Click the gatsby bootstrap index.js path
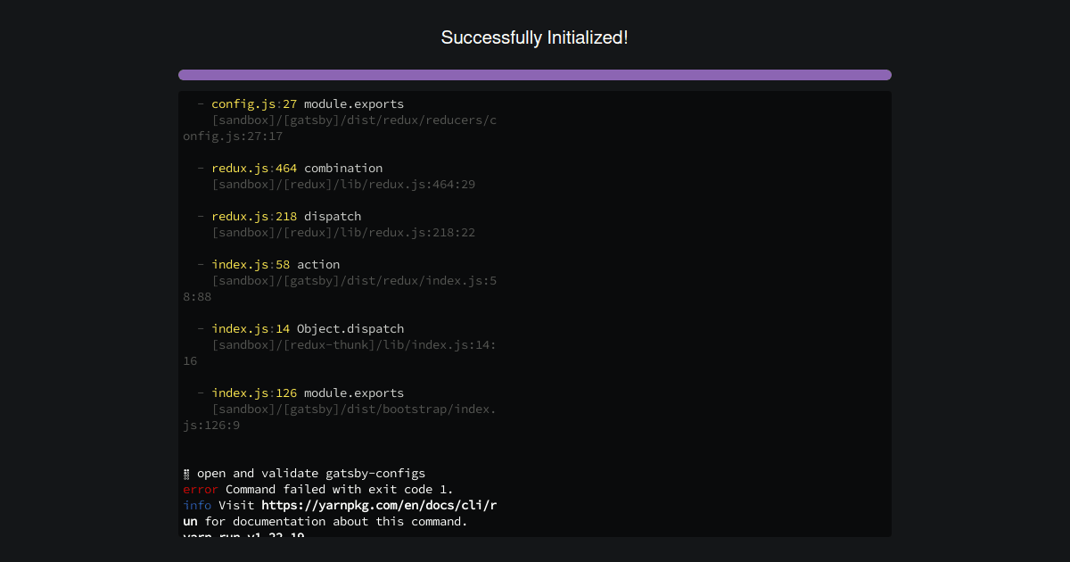 pyautogui.click(x=354, y=409)
